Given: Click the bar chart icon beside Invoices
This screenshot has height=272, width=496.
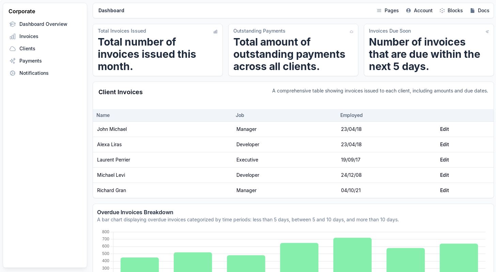Looking at the screenshot, I should pos(13,36).
